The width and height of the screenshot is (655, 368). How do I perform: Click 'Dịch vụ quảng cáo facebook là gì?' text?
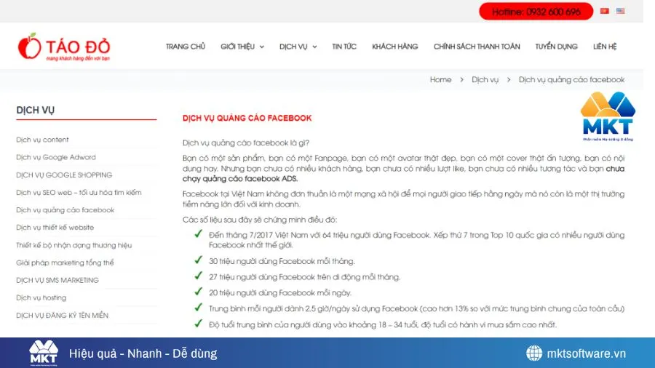click(x=246, y=143)
